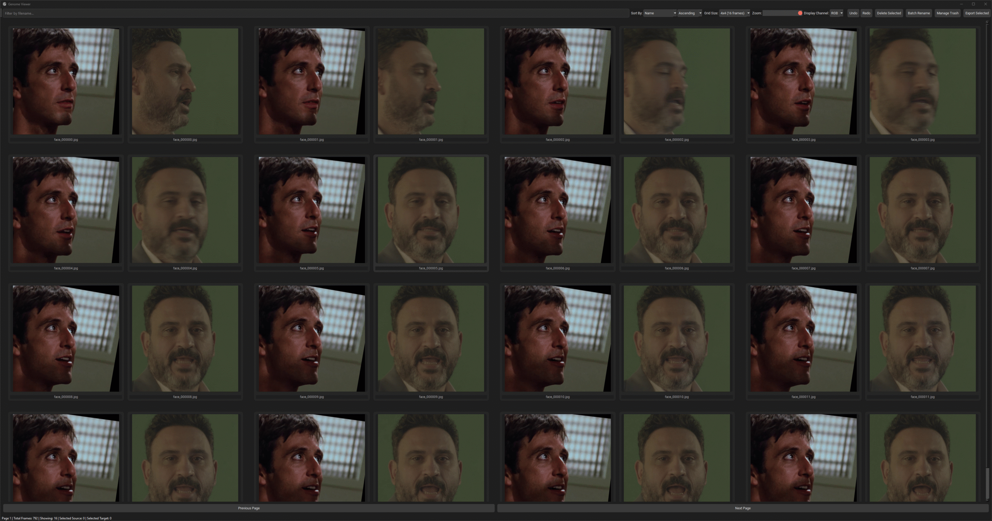This screenshot has height=521, width=992.
Task: Click the 'Page 1' status text
Action: coord(6,518)
